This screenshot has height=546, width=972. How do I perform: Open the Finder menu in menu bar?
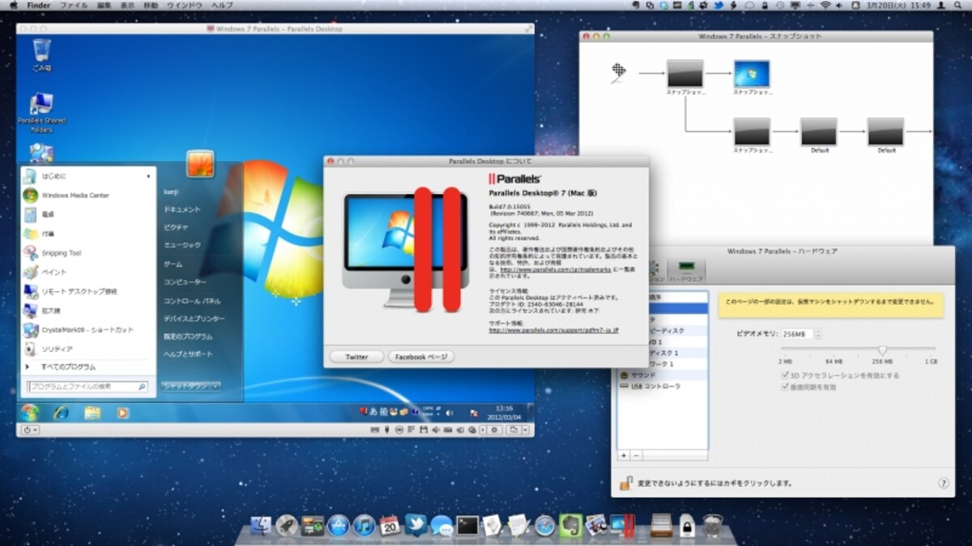click(38, 5)
